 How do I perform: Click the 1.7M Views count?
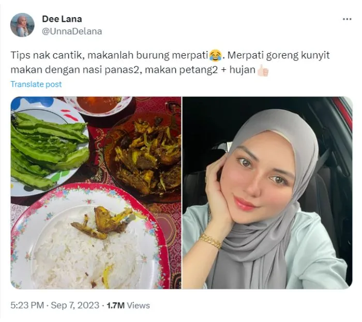(128, 305)
